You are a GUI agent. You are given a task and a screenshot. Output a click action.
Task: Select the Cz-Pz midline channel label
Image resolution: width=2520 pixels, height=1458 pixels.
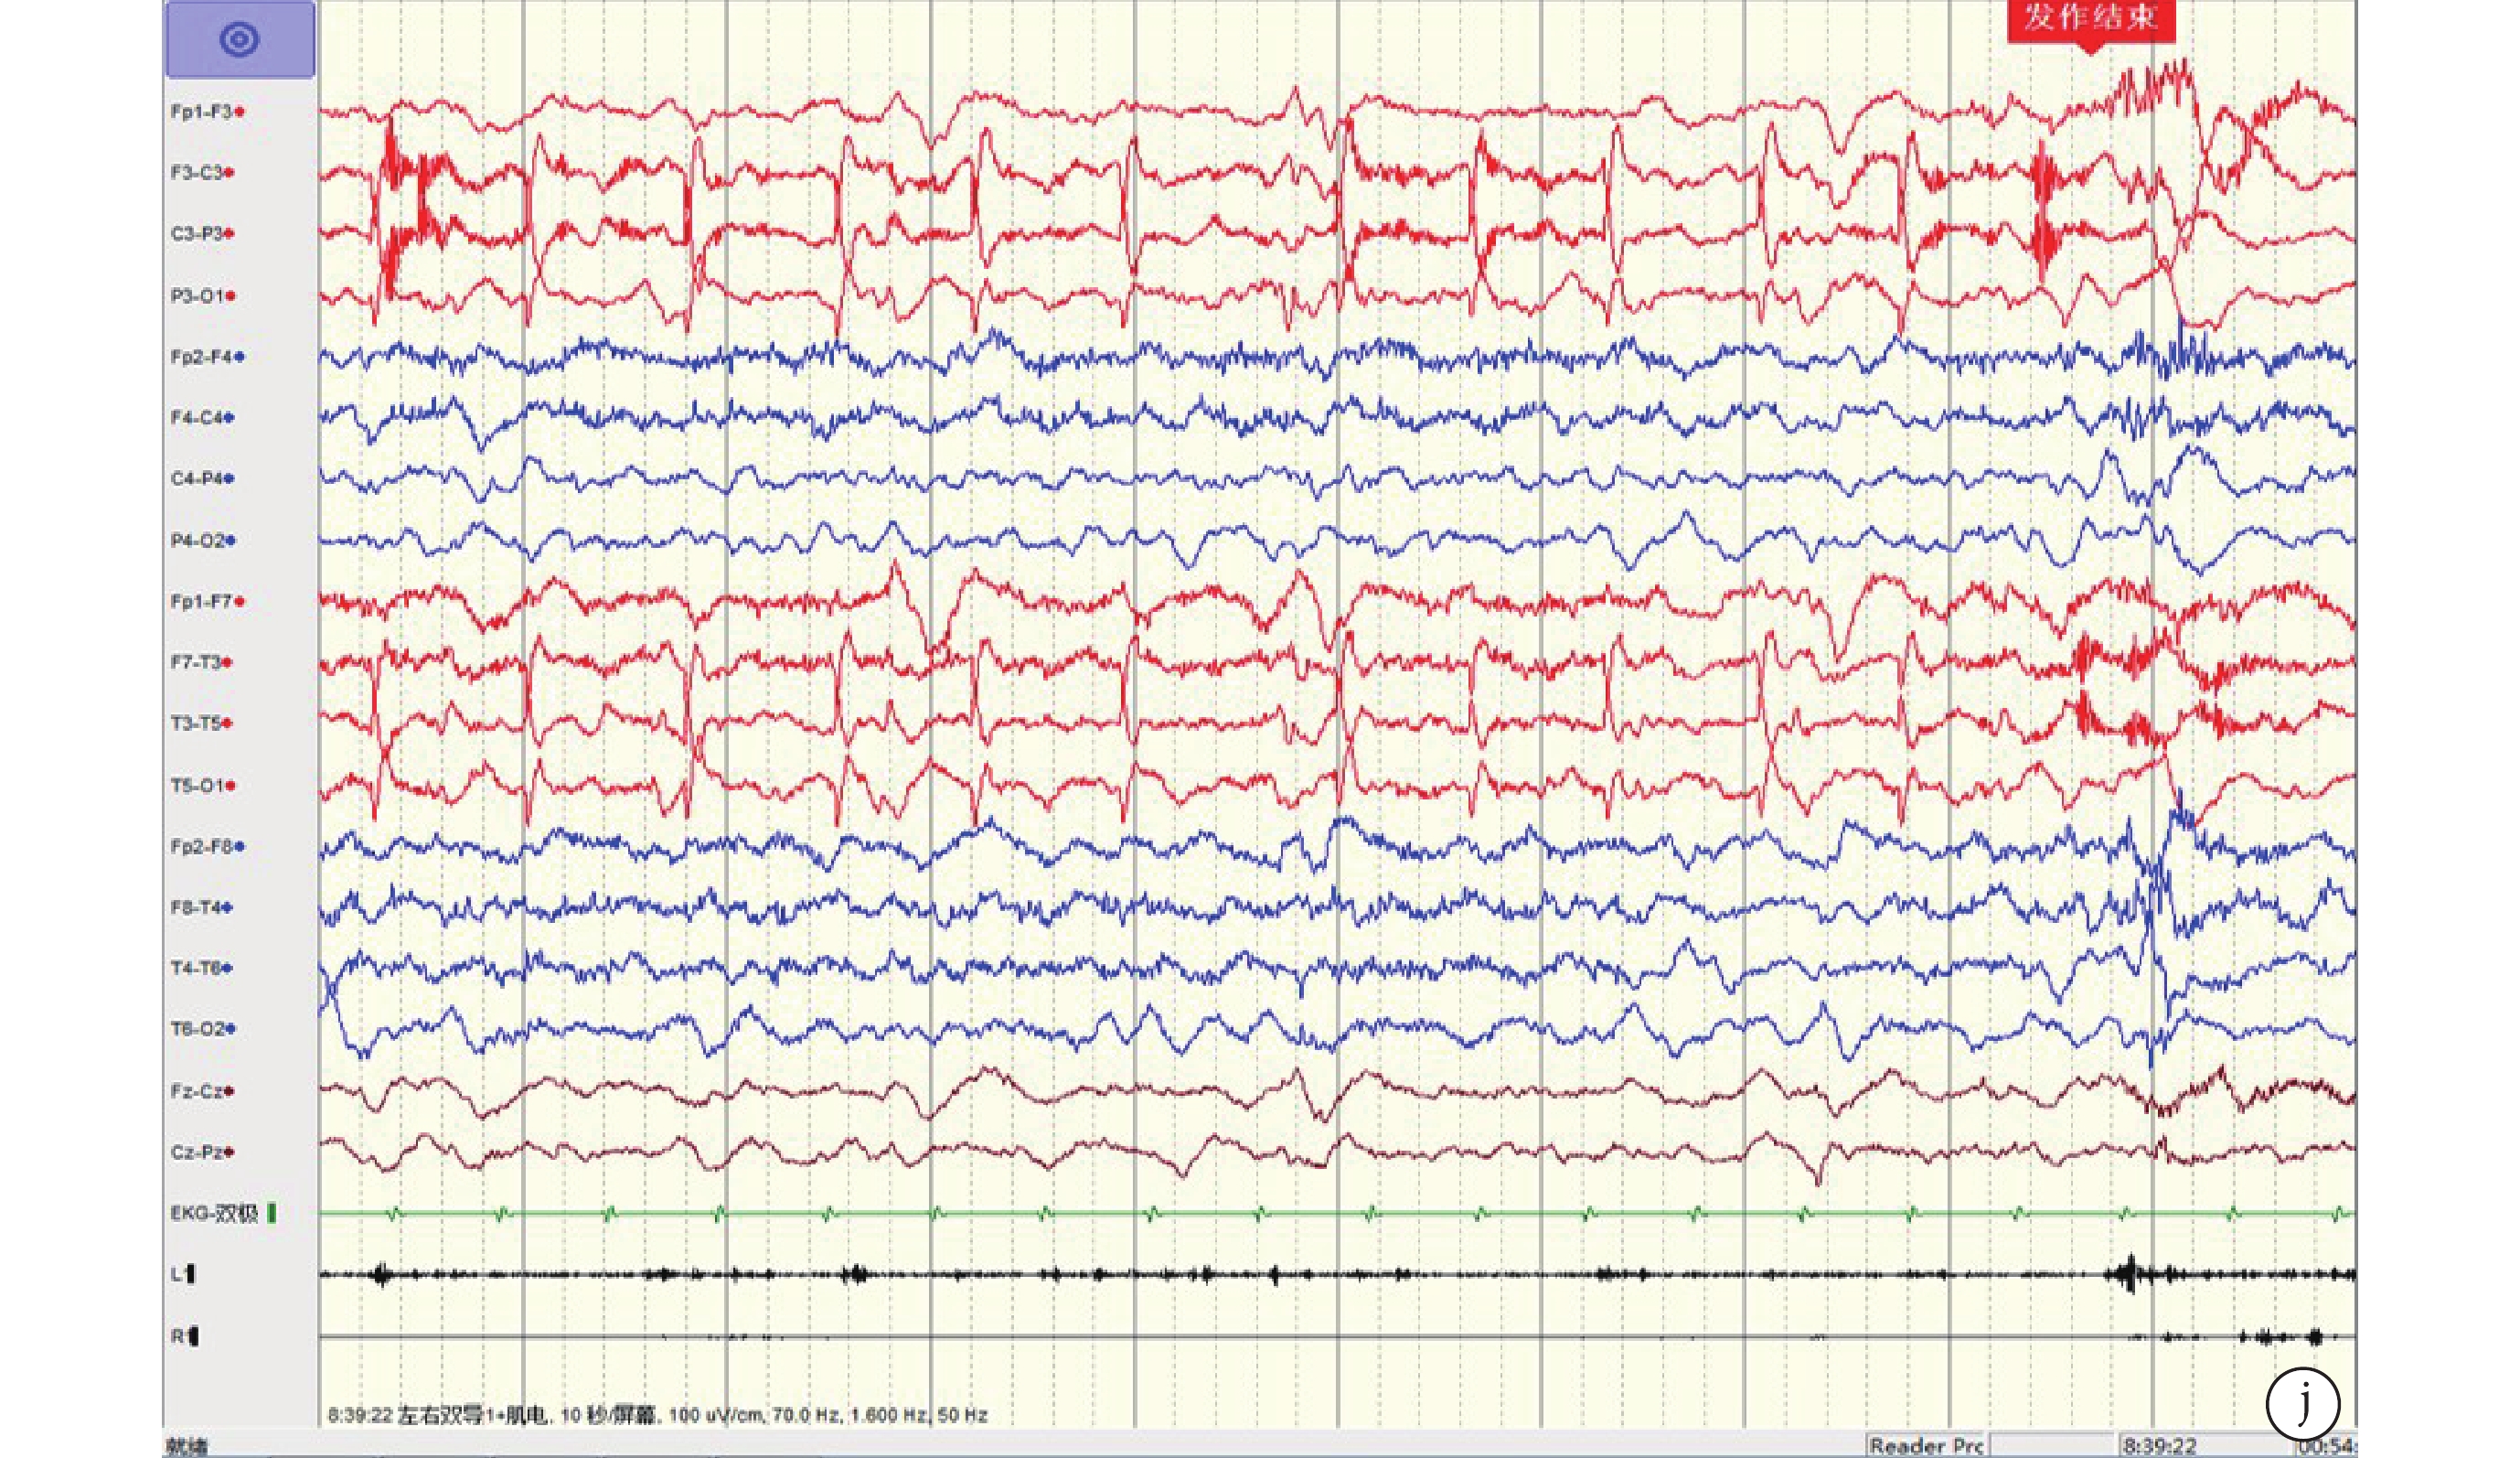point(202,1152)
